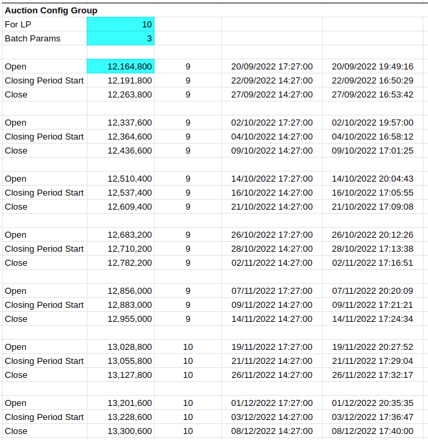The image size is (428, 440).
Task: Click the highlighted 12,164,800 cell
Action: pyautogui.click(x=121, y=67)
